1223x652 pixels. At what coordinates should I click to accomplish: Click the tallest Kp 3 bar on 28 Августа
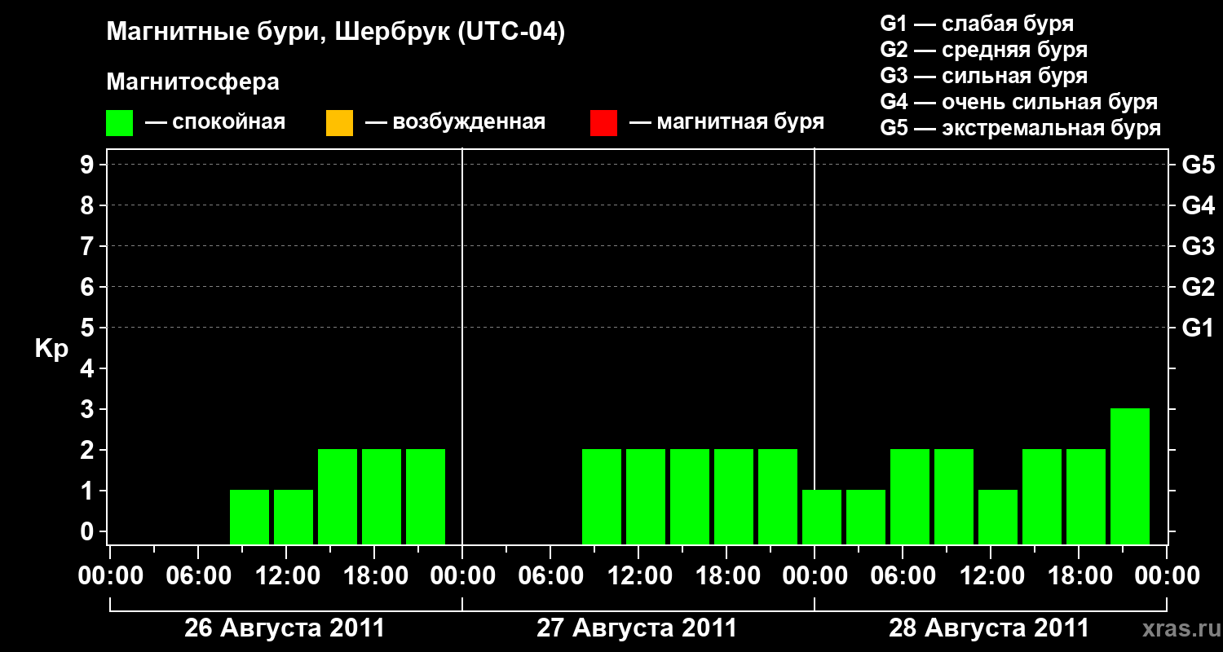[1130, 476]
